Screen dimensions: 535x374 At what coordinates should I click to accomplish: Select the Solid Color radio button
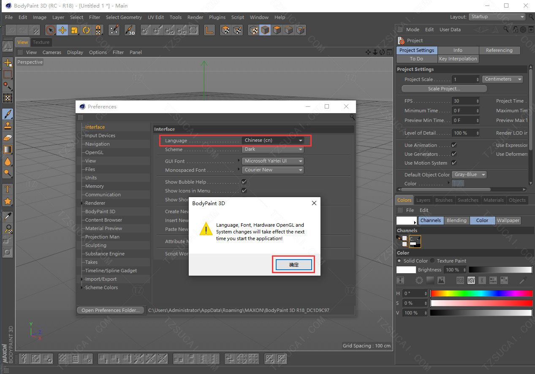coord(399,261)
